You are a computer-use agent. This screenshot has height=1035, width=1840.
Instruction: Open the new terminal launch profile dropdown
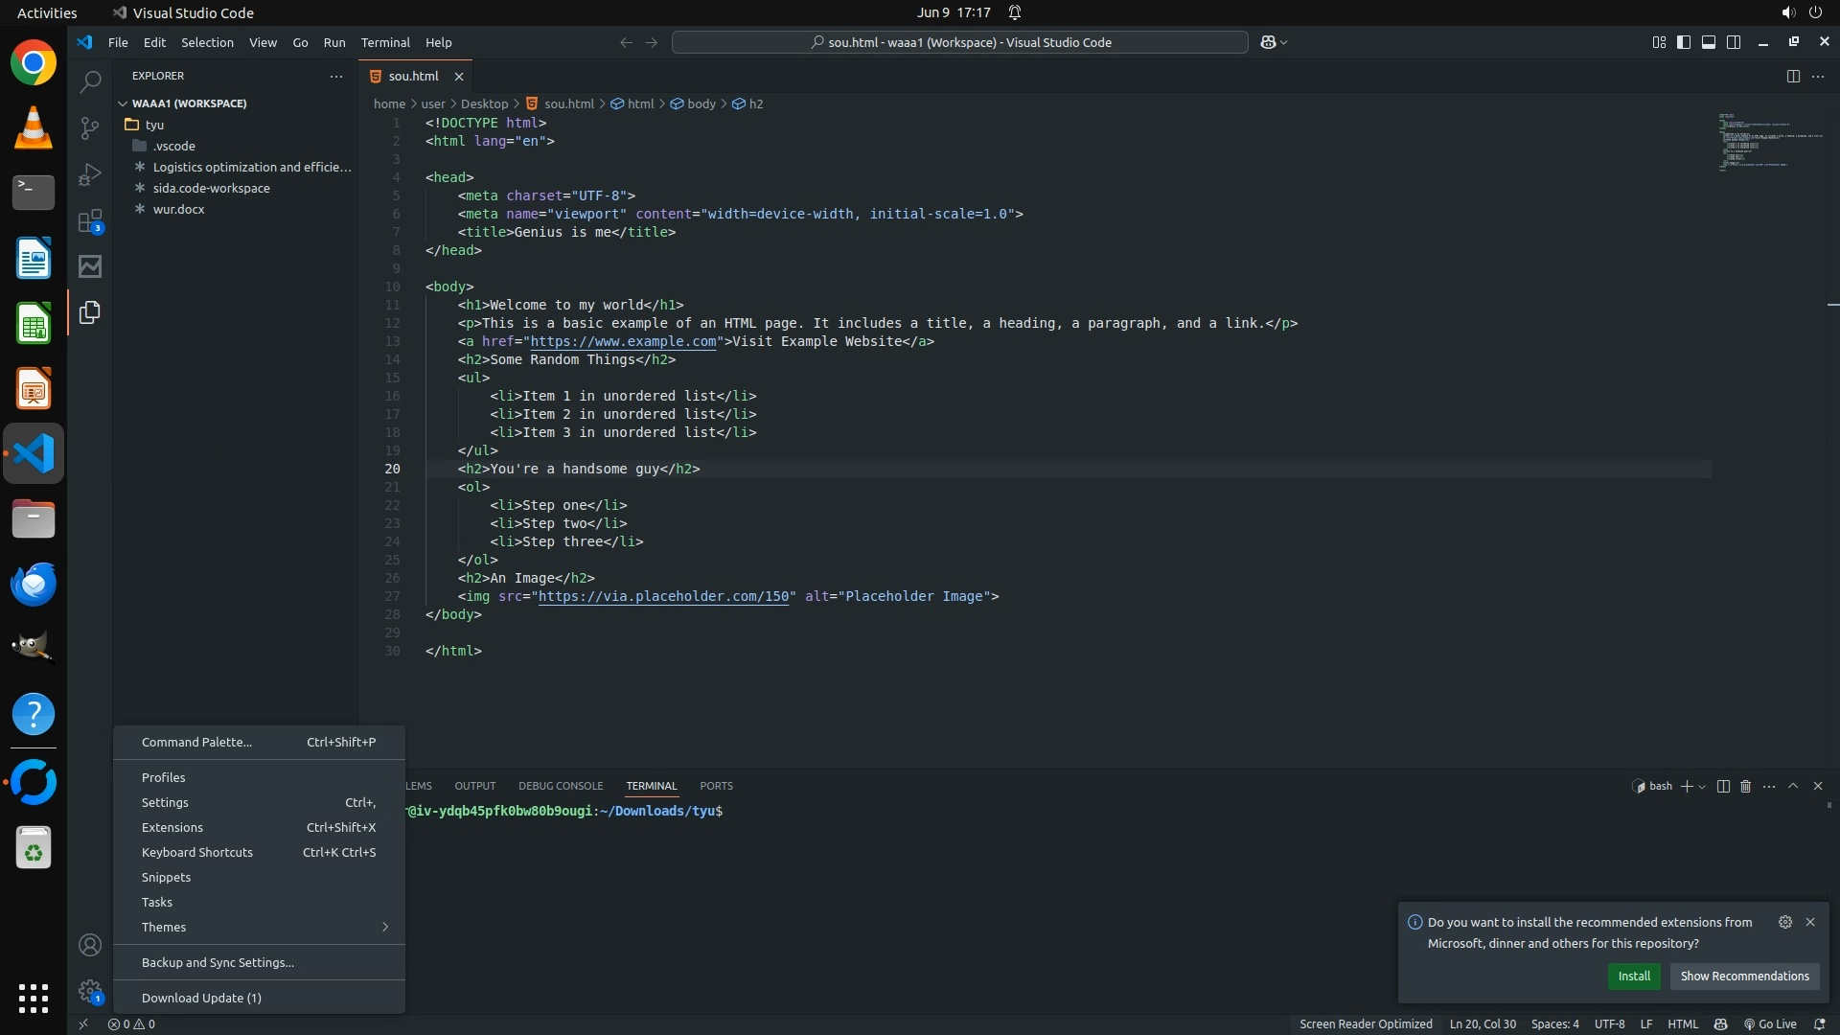pos(1702,787)
